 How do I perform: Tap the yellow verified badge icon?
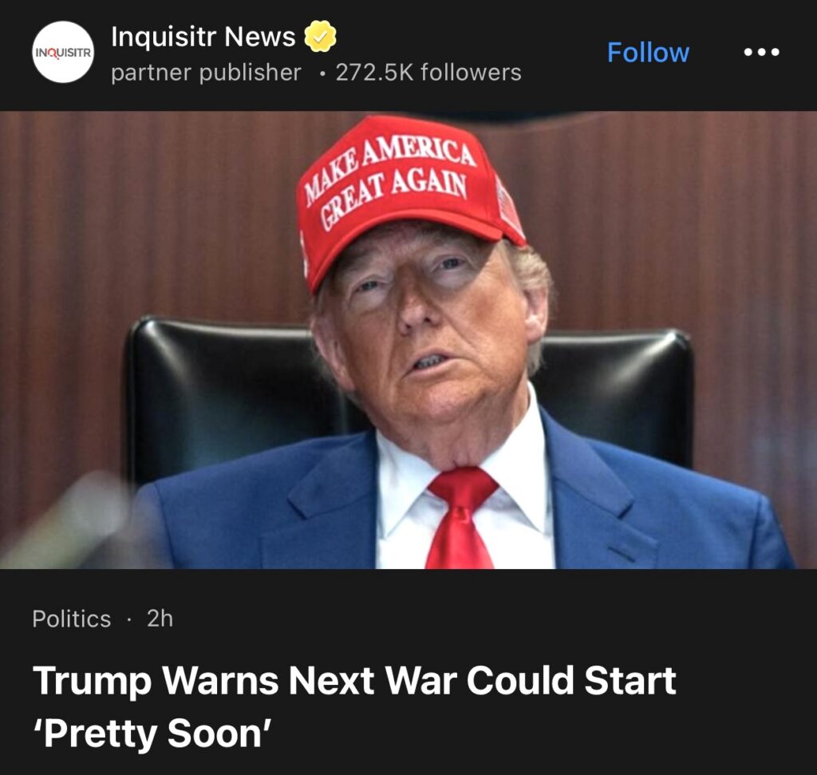coord(320,36)
